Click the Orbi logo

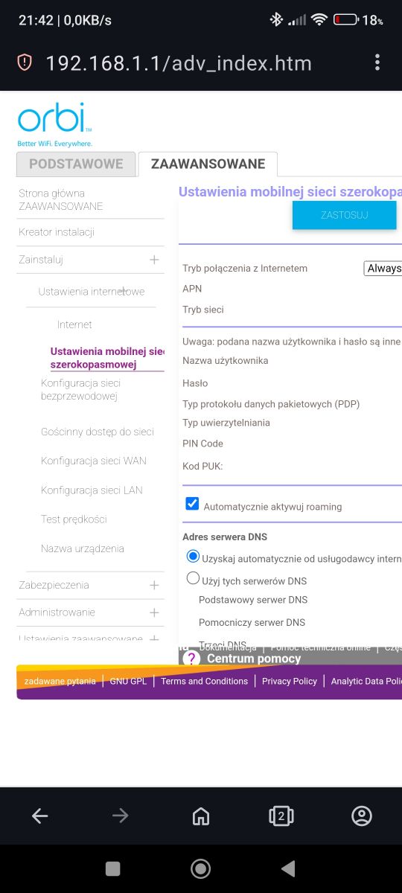55,124
